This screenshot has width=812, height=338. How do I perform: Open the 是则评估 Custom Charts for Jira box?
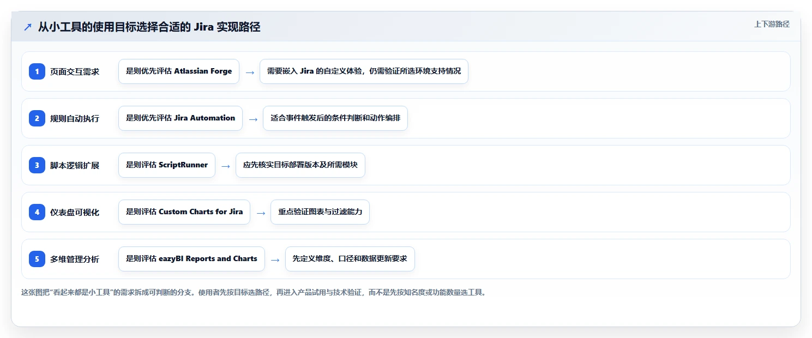pyautogui.click(x=184, y=212)
